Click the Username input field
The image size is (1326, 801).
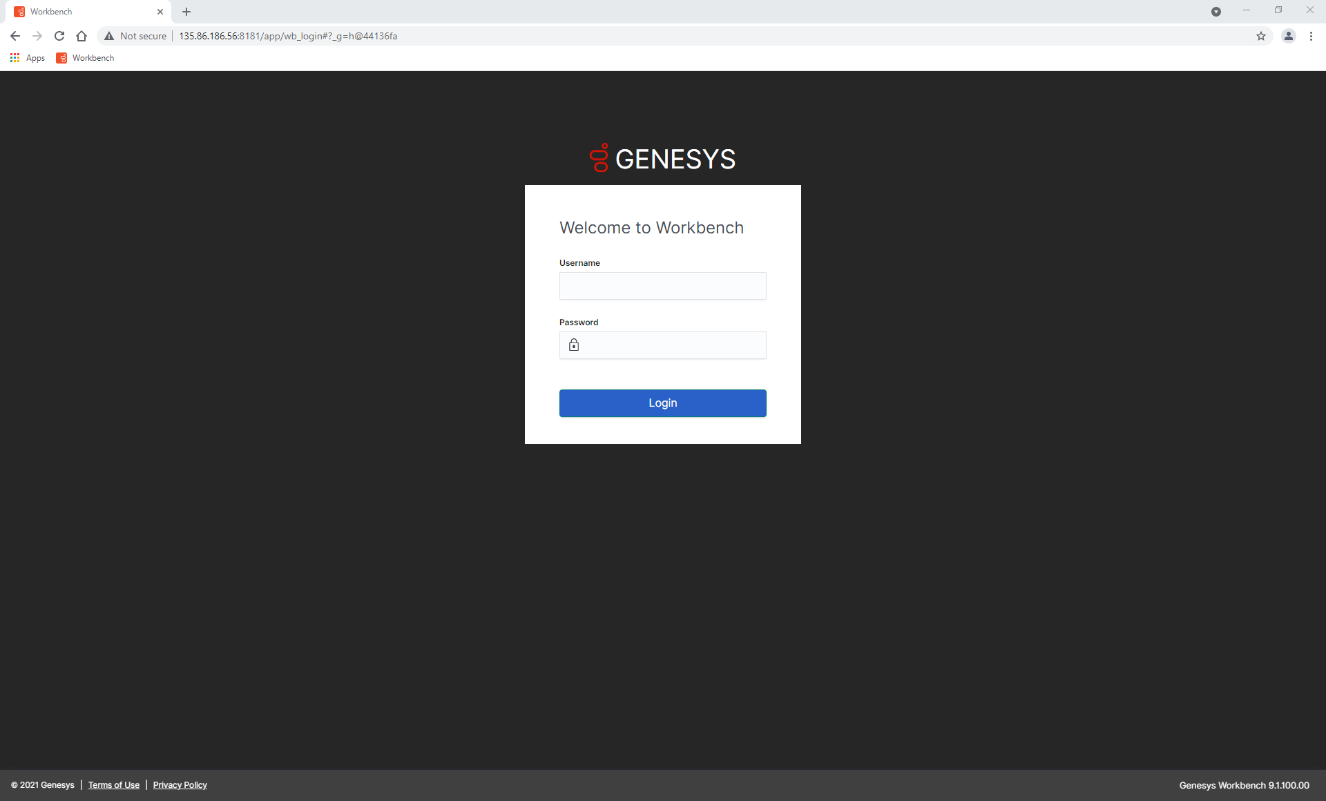click(x=662, y=286)
